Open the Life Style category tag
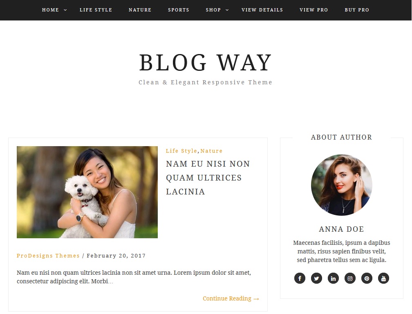The height and width of the screenshot is (314, 412). (181, 151)
